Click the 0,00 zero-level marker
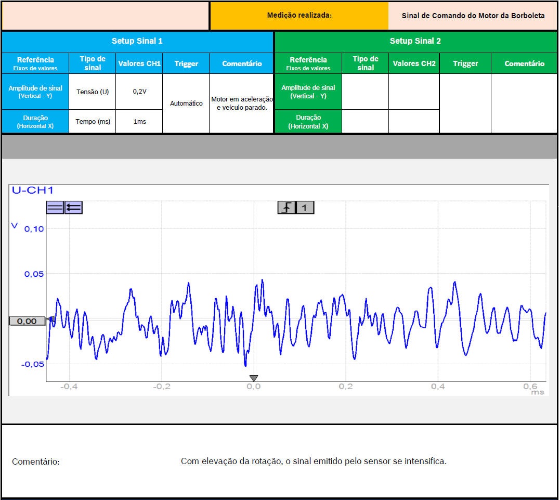The width and height of the screenshot is (560, 500). 27,321
